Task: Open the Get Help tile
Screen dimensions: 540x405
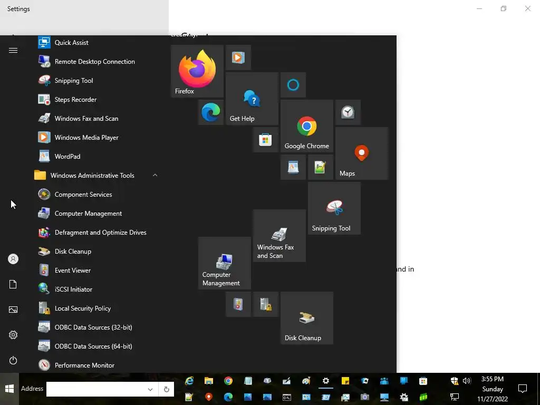Action: [x=252, y=99]
